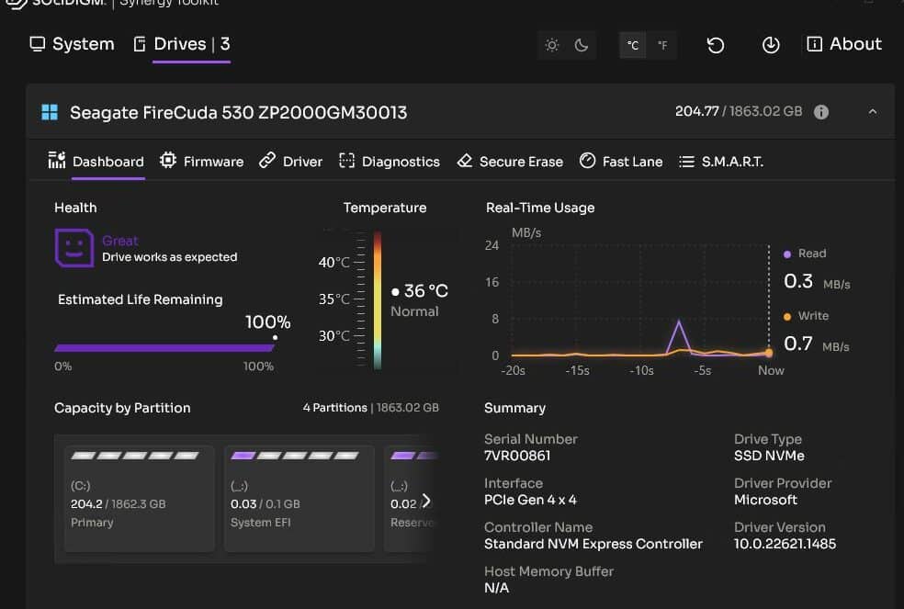The height and width of the screenshot is (609, 904).
Task: Click the Great health status text
Action: (120, 241)
